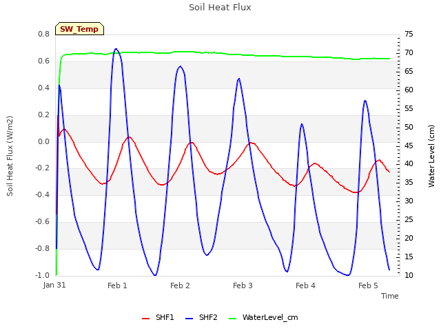Toggle SHF1 series in legend
Image resolution: width=441 pixels, height=331 pixels.
(x=158, y=317)
